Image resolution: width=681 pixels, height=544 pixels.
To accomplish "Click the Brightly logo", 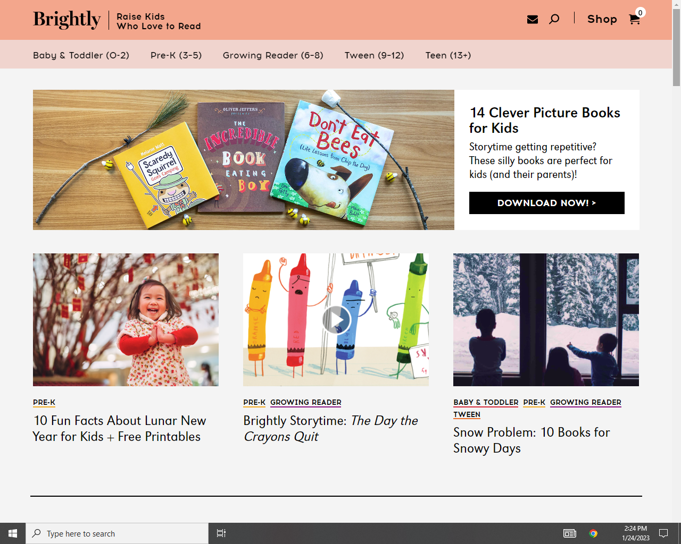I will coord(67,20).
